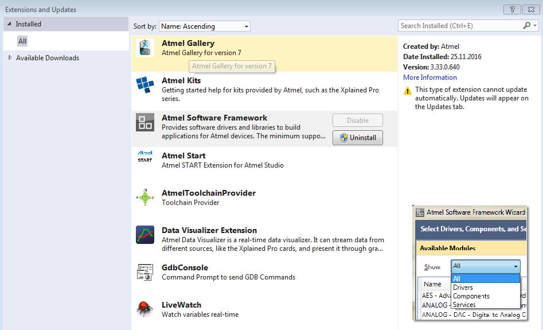The image size is (543, 330).
Task: Click the Atmel Software Framework icon
Action: click(144, 122)
